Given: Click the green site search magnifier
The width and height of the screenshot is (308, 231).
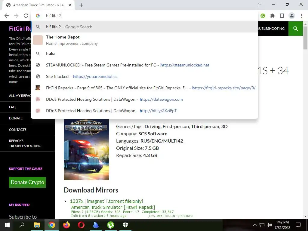Looking at the screenshot, I should click(x=295, y=29).
